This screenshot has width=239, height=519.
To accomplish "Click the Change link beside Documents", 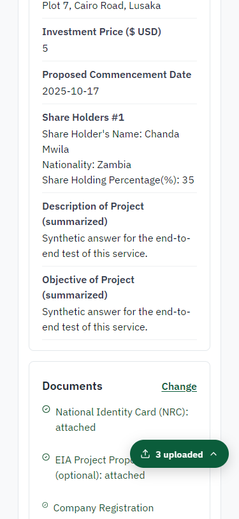I will click(179, 387).
